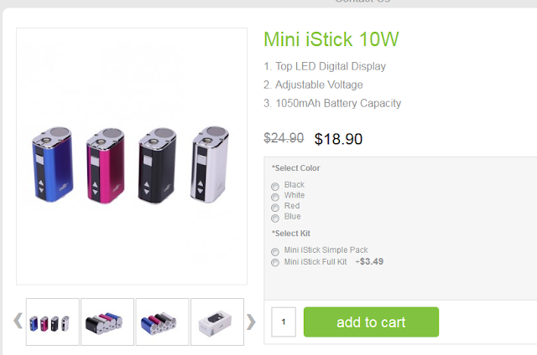Select the White color option

(275, 197)
